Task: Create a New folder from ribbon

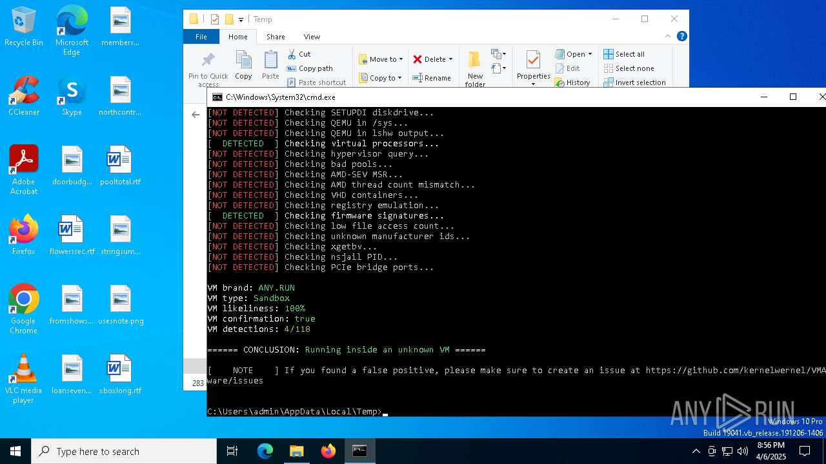Action: (475, 70)
